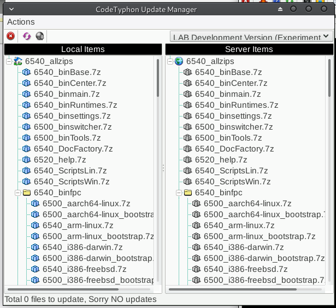Open the LAB Development Version dropdown

click(x=251, y=36)
